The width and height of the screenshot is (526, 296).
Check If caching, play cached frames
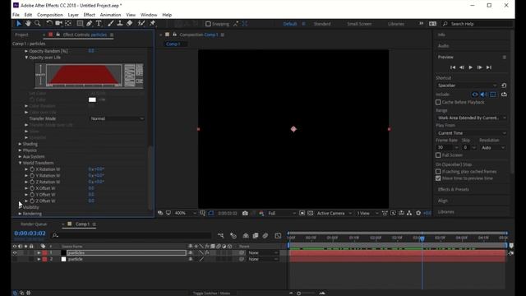point(438,172)
